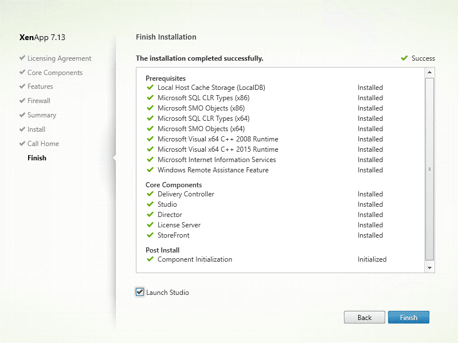Click checkmark beside Microsoft Internet Information Services
The width and height of the screenshot is (458, 343).
(150, 159)
